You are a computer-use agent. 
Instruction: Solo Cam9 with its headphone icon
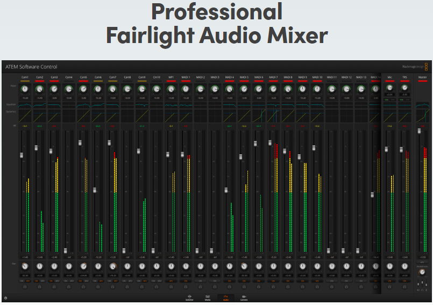[142, 287]
